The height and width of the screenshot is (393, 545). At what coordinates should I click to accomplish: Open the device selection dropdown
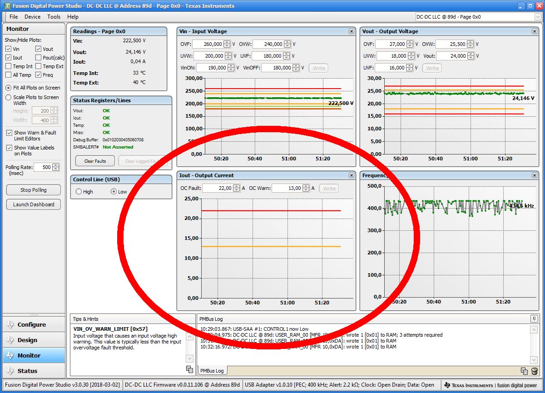click(x=538, y=17)
